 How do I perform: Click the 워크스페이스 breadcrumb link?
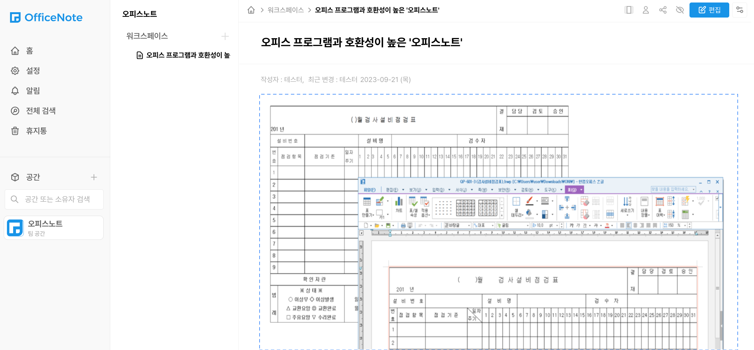[286, 10]
